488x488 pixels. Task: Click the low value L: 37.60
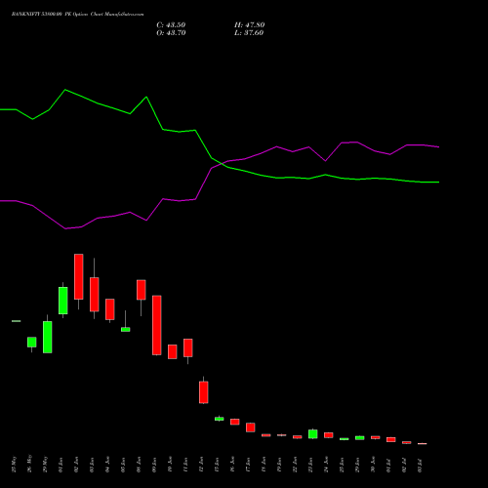click(x=249, y=33)
